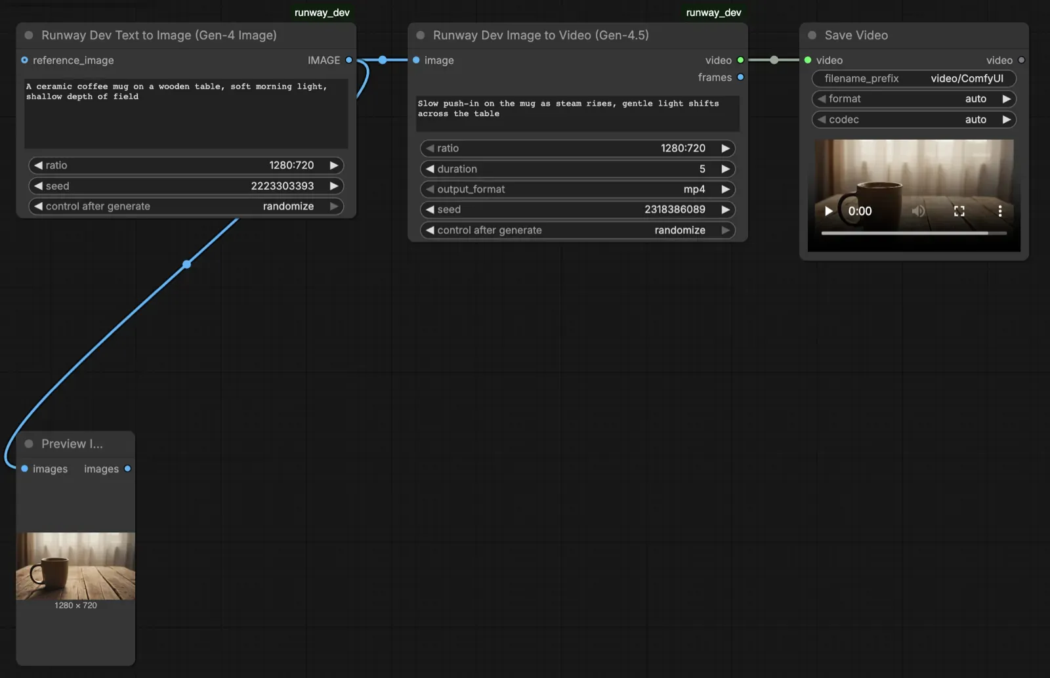This screenshot has height=678, width=1050.
Task: Select next control after generate option, Text to Image
Action: 334,206
